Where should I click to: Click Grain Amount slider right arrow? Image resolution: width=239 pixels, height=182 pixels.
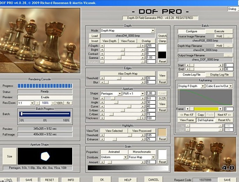pos(143,162)
